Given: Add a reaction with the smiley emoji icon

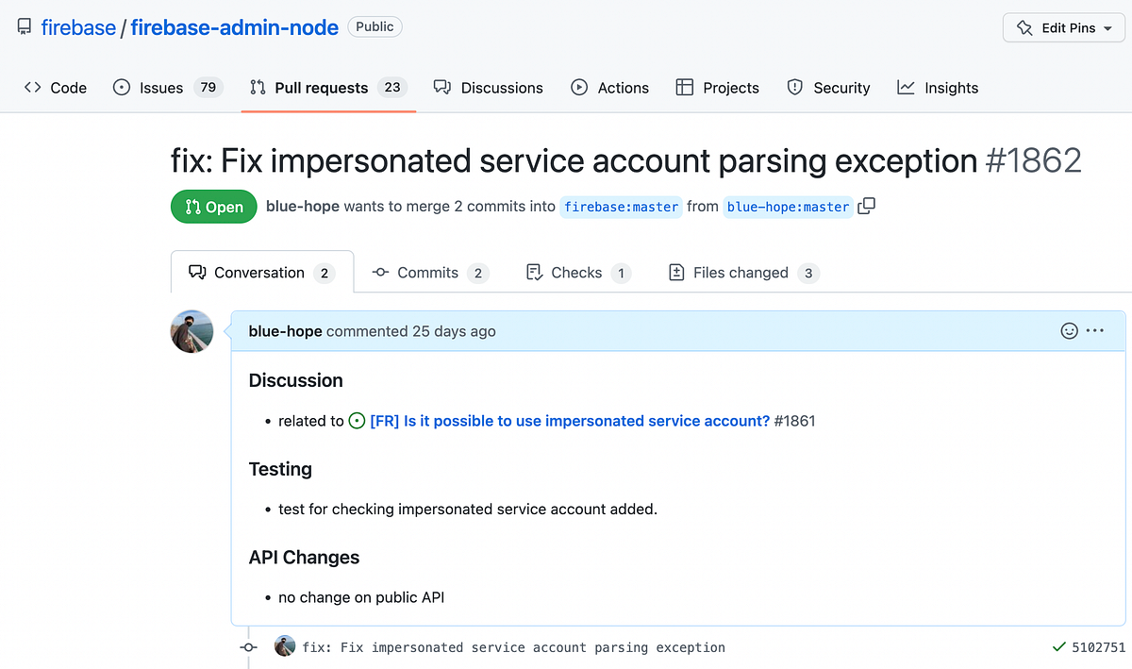Looking at the screenshot, I should 1069,330.
